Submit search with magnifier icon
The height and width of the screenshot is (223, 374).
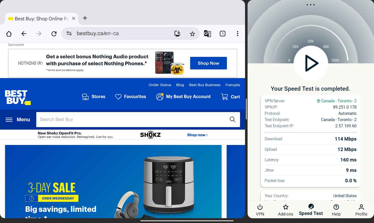pos(232,120)
